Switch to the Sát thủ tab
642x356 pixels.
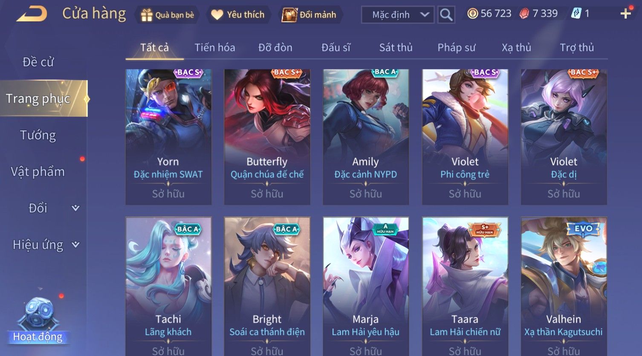coord(396,47)
